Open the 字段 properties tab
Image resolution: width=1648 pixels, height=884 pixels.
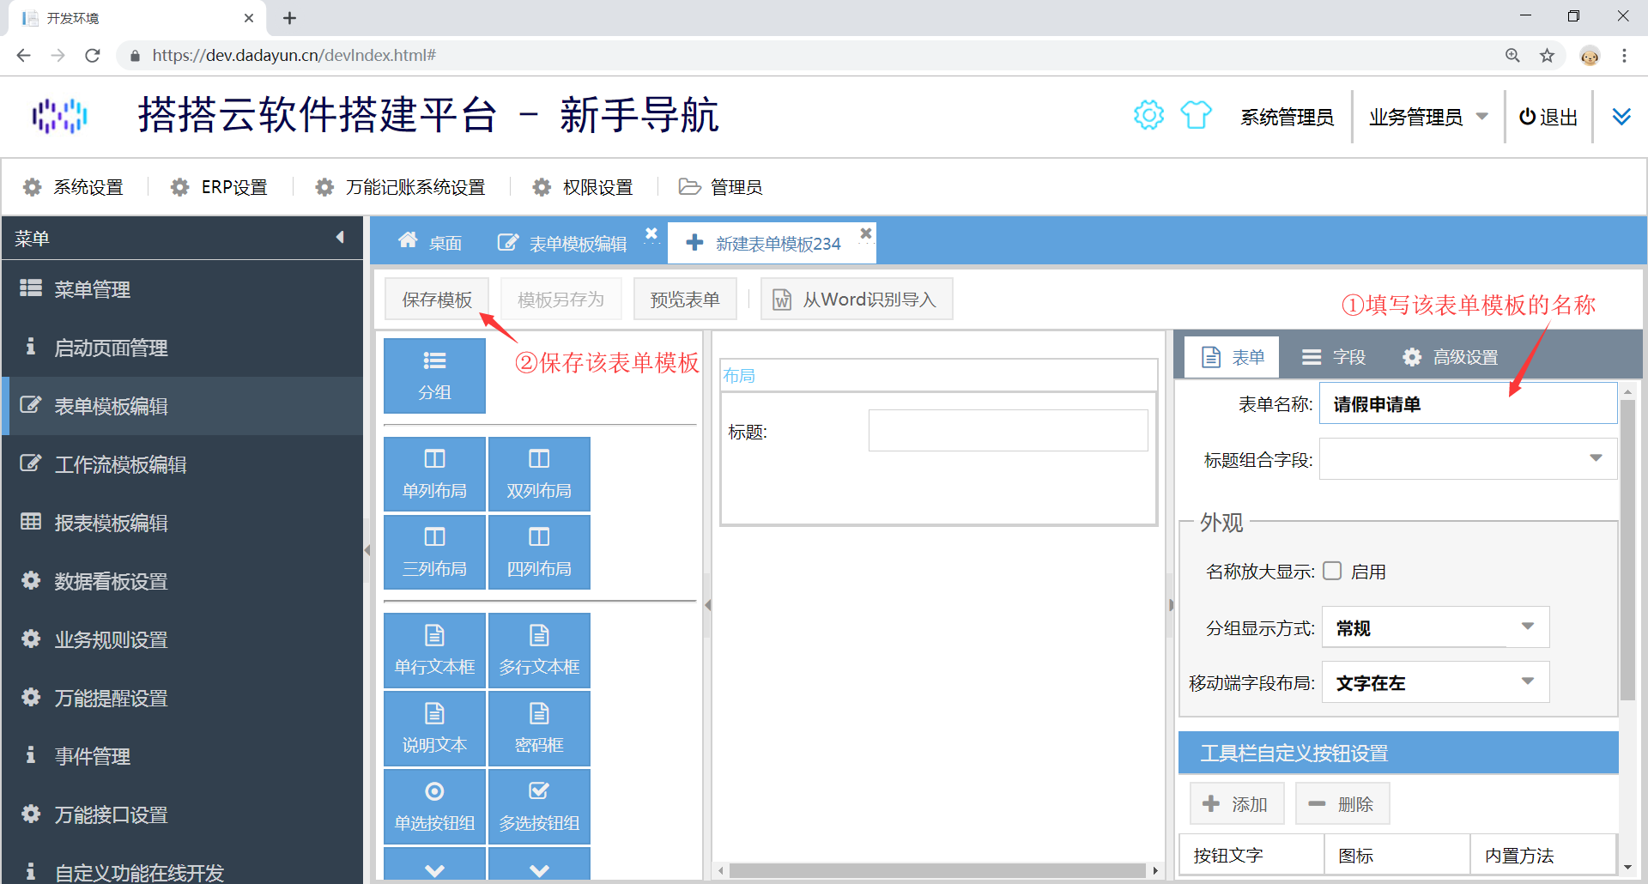pyautogui.click(x=1333, y=357)
